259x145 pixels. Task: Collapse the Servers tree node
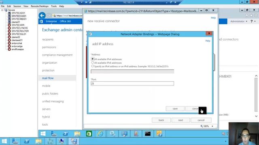[2, 10]
